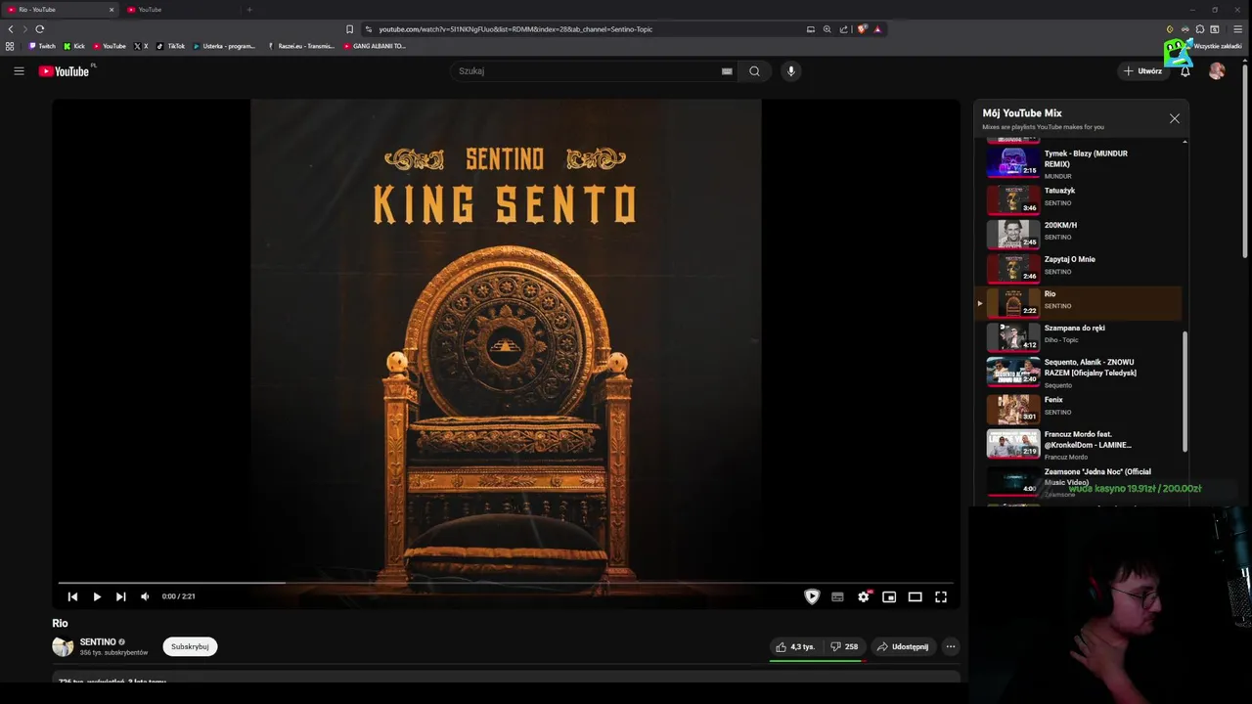Open the browser main menu
The height and width of the screenshot is (704, 1252).
pyautogui.click(x=1238, y=29)
